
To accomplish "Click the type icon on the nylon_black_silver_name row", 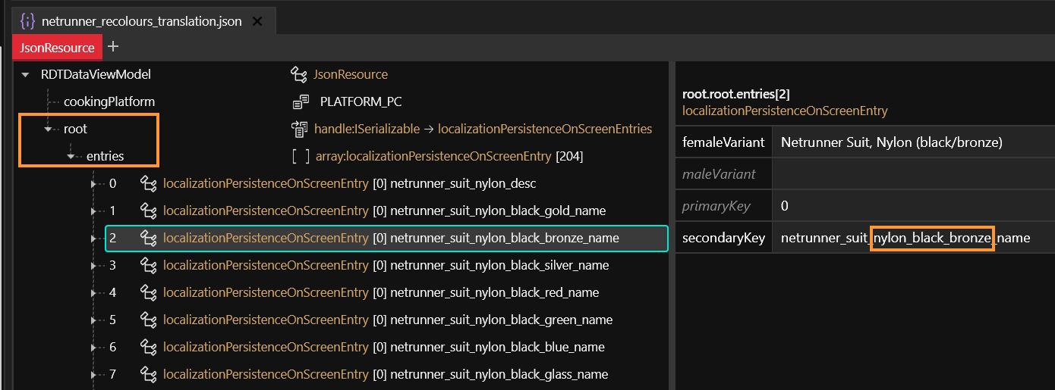I will (x=149, y=265).
